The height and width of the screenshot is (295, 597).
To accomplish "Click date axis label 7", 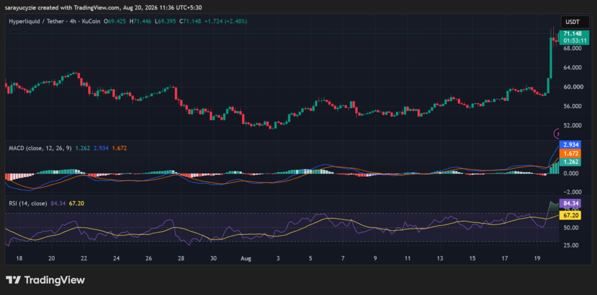I will [343, 258].
